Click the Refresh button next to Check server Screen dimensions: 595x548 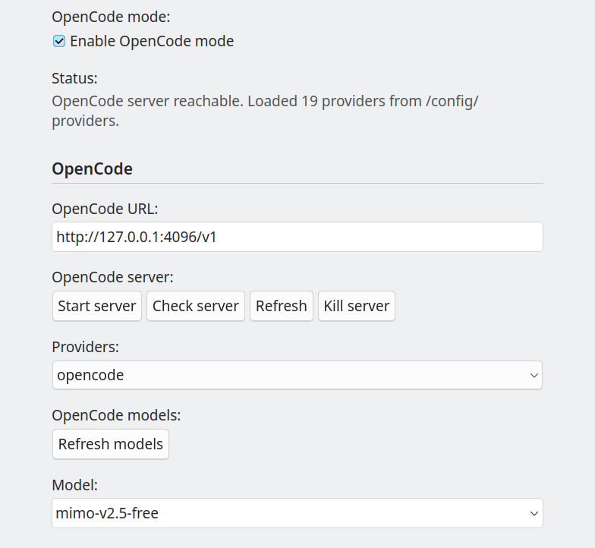(282, 306)
